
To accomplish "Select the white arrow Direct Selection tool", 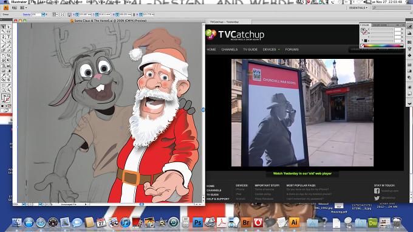I will 8,27.
